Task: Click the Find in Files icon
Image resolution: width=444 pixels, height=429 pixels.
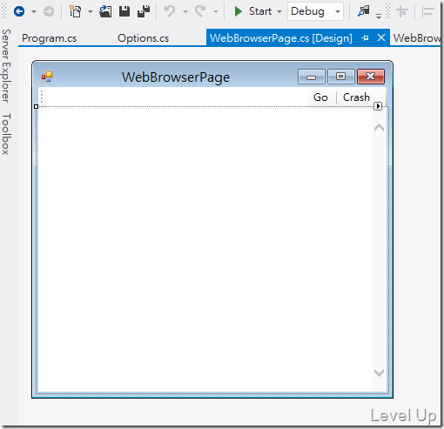Action: click(x=363, y=11)
